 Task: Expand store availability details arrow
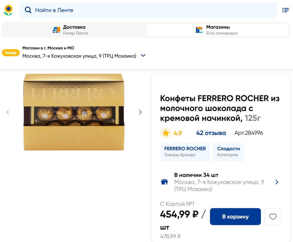pos(277,182)
